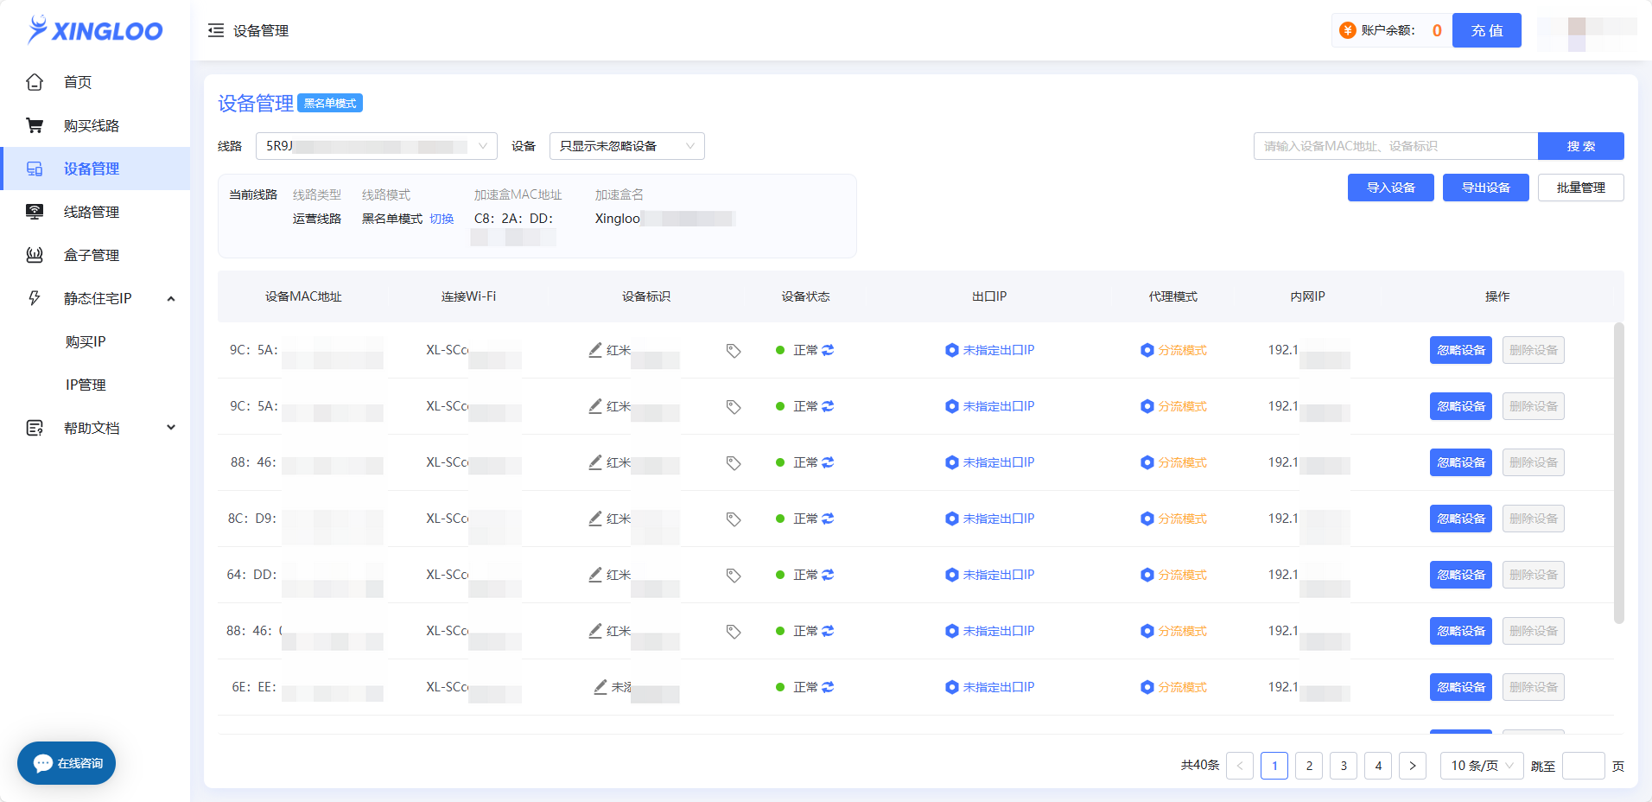Refresh status icon in 64:DD row

tap(828, 575)
